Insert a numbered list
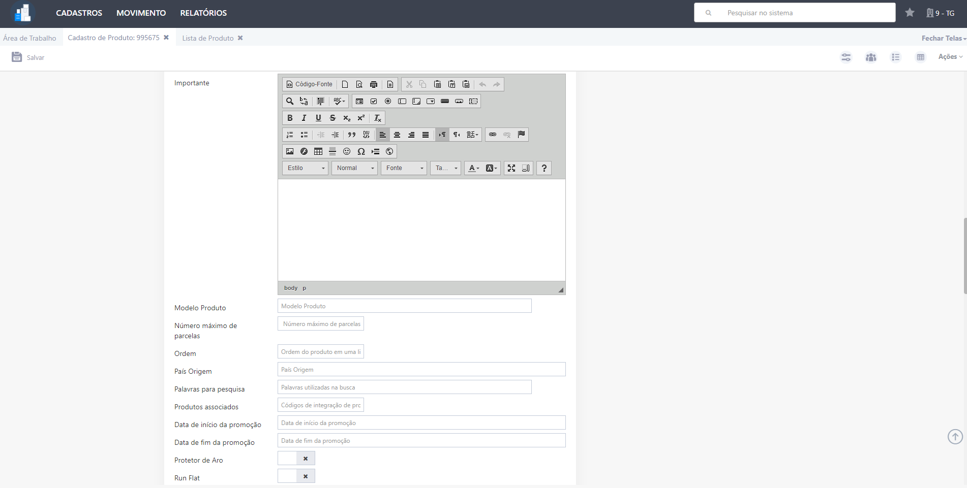This screenshot has width=967, height=488. click(x=290, y=135)
